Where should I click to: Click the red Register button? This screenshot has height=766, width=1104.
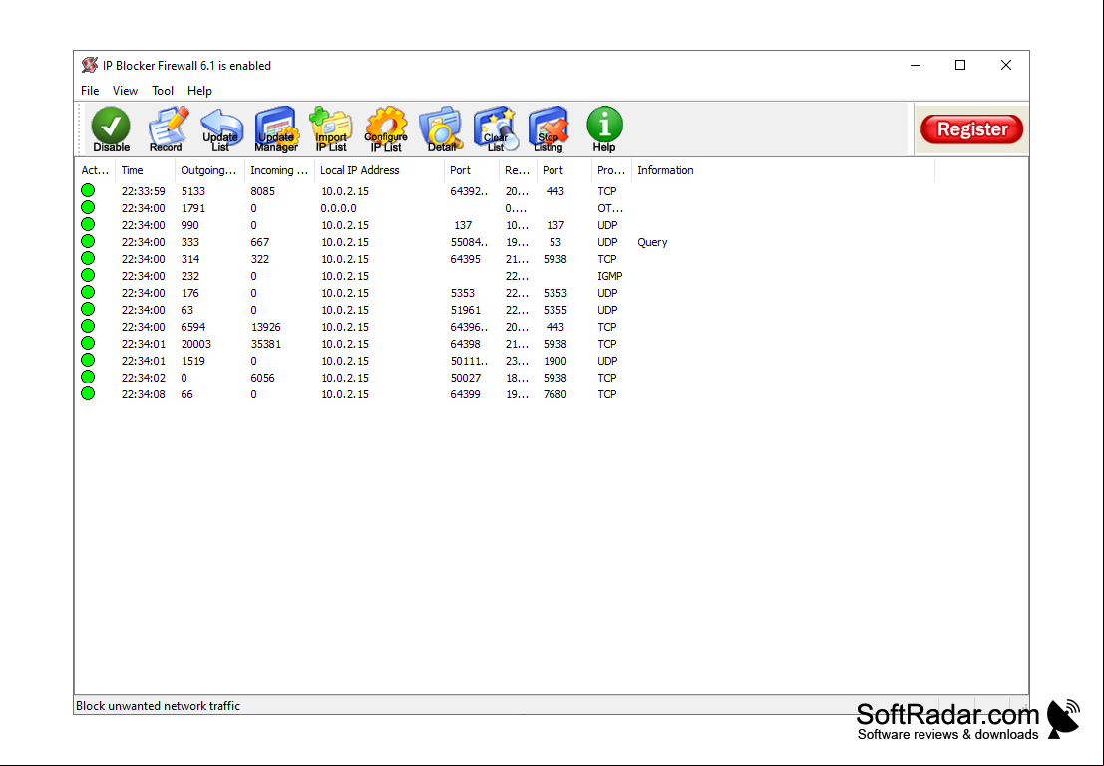point(971,129)
